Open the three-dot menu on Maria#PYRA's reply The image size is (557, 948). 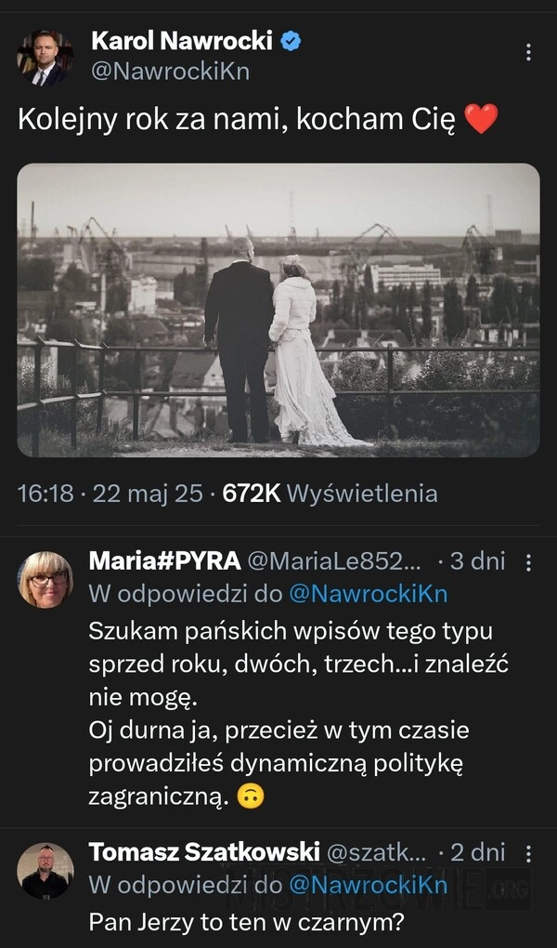[528, 562]
